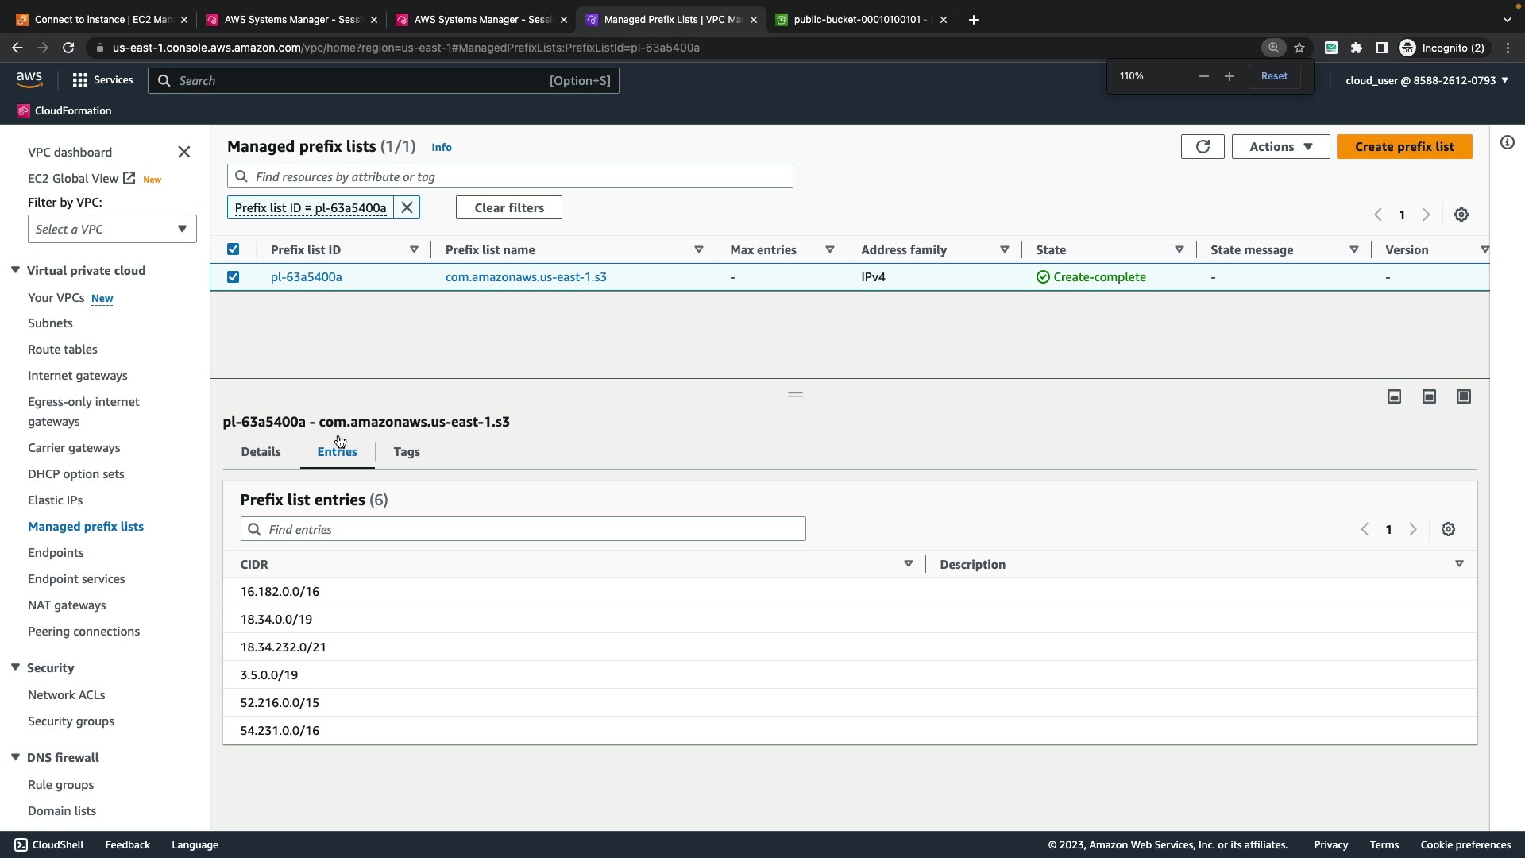Deselect the pl-63a5400a row checkbox
Screen dimensions: 1525x858
233,277
